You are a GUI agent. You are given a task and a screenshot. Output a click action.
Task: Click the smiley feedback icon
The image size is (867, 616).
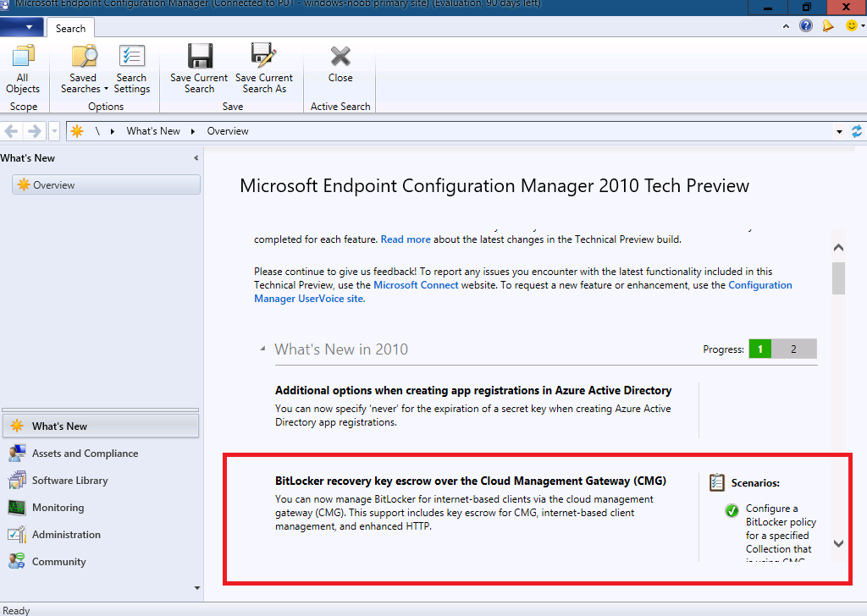(x=852, y=25)
